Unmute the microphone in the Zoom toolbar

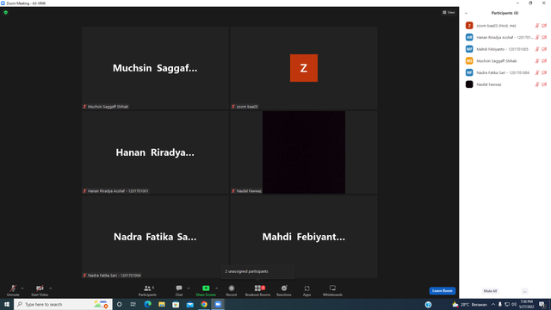[x=13, y=290]
